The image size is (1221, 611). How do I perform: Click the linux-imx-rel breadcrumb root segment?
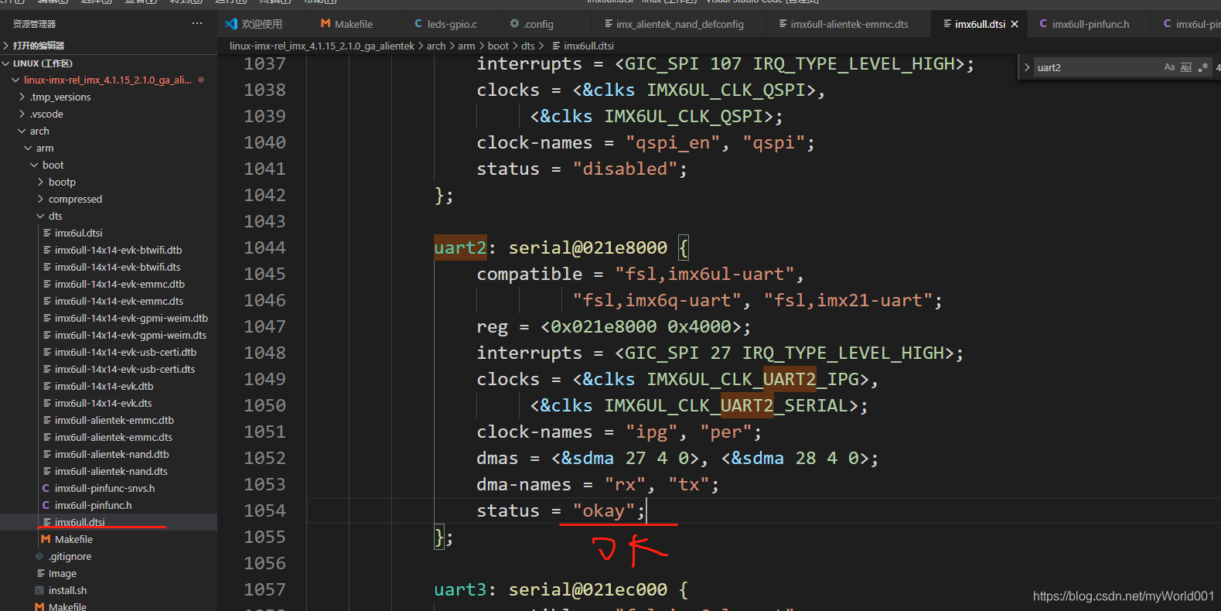[322, 46]
